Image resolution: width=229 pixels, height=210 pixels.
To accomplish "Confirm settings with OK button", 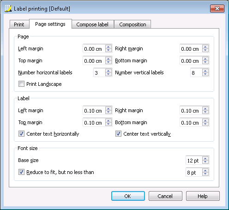I will click(128, 196).
